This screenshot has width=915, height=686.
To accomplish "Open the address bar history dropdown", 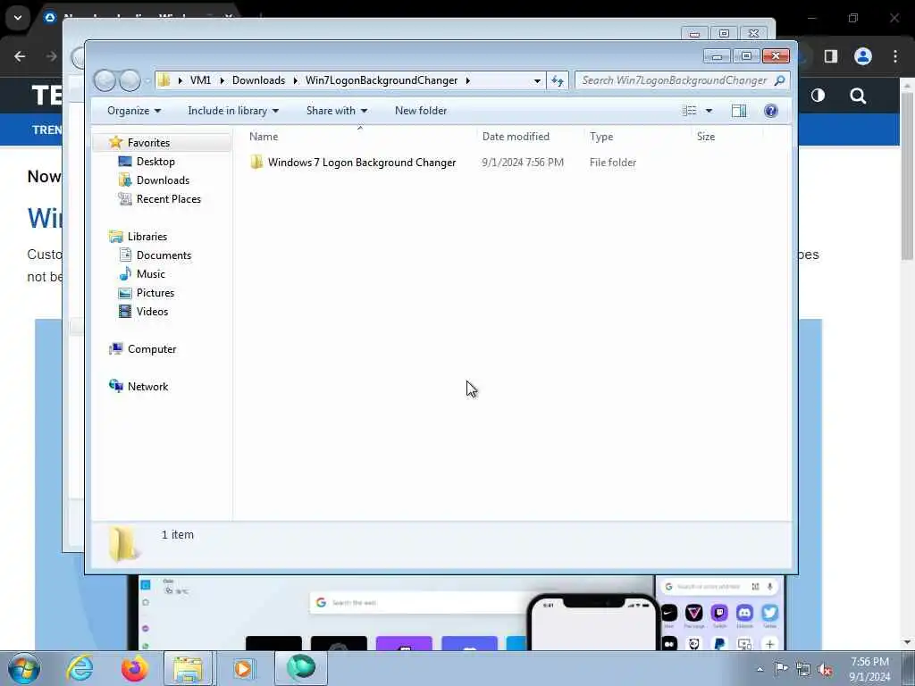I will coord(537,80).
